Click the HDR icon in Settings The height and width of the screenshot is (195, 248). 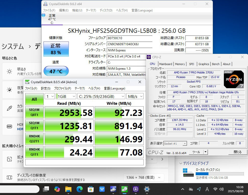(9, 126)
